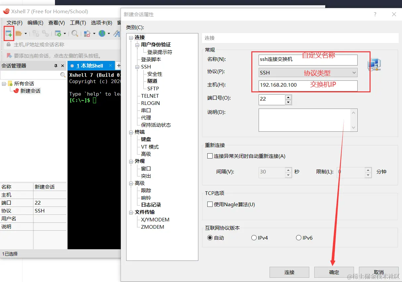Click the Open folder toolbar icon
402x282 pixels.
pyautogui.click(x=19, y=33)
